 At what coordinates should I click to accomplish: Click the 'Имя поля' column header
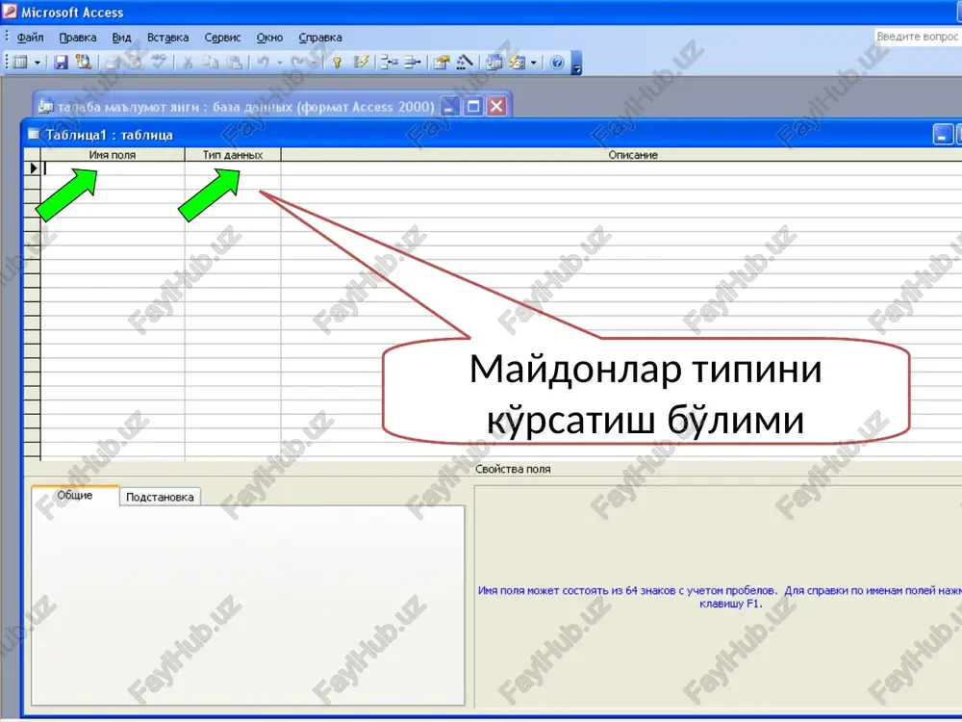(113, 155)
